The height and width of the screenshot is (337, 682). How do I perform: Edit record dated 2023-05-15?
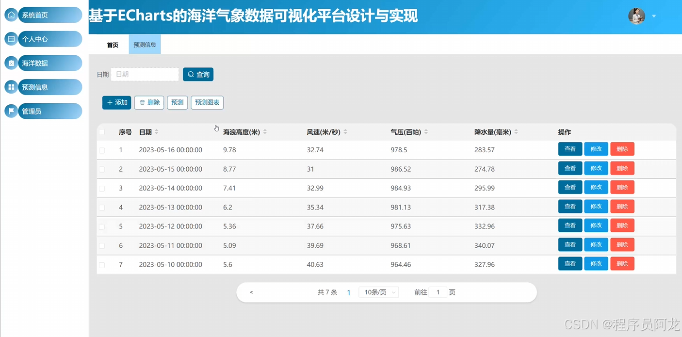pos(596,168)
